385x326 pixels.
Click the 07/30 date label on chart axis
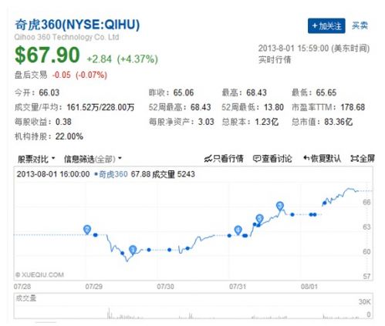coord(165,286)
